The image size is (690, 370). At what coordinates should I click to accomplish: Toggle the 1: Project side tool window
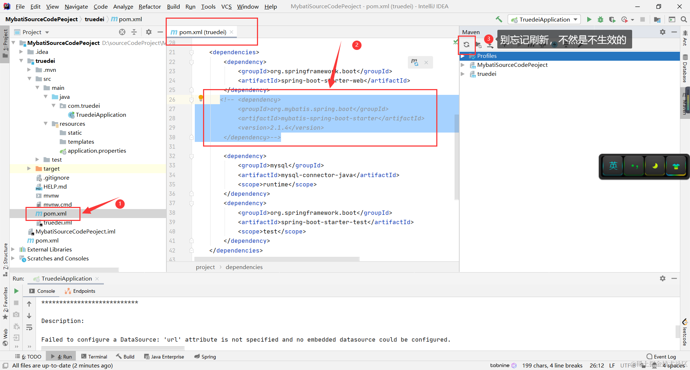(x=5, y=43)
